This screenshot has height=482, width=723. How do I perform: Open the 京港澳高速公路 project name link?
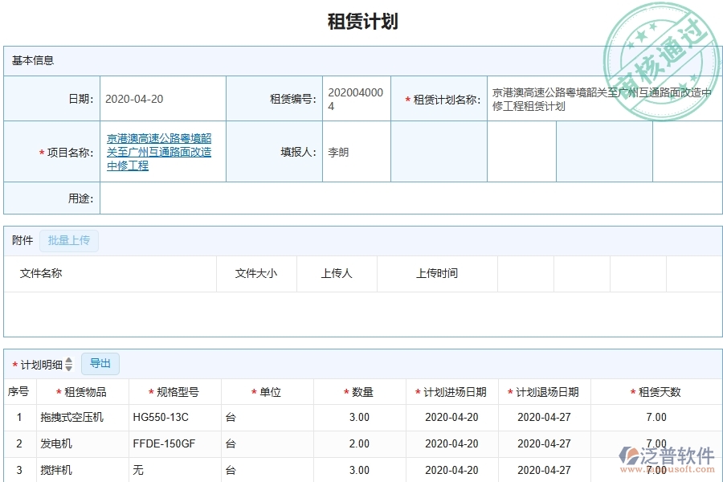pyautogui.click(x=157, y=152)
